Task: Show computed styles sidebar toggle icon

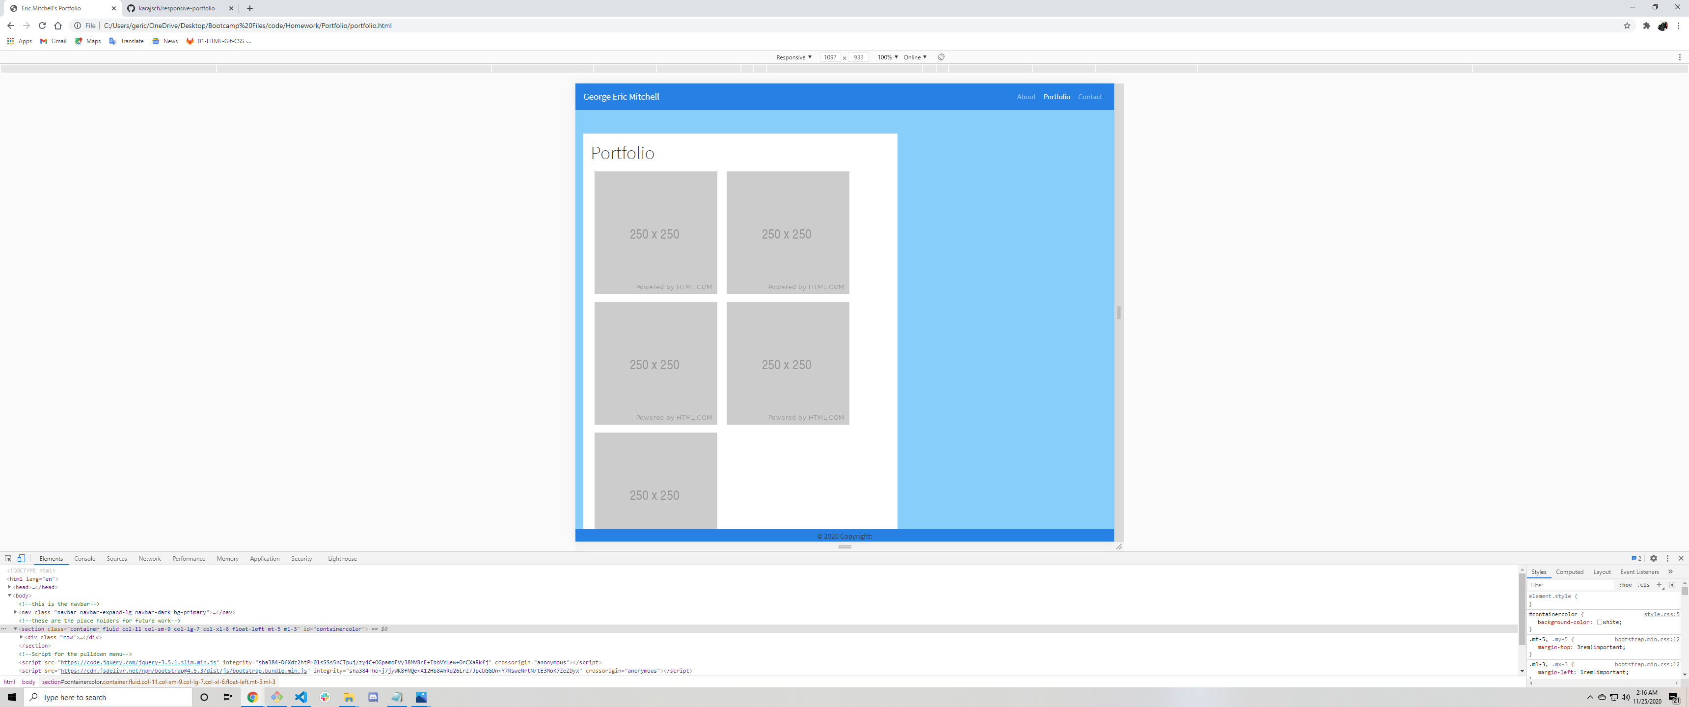Action: point(1672,584)
